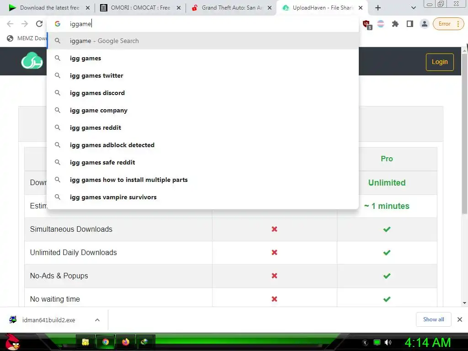Click the 4:14 AM taskbar clock

pyautogui.click(x=427, y=342)
